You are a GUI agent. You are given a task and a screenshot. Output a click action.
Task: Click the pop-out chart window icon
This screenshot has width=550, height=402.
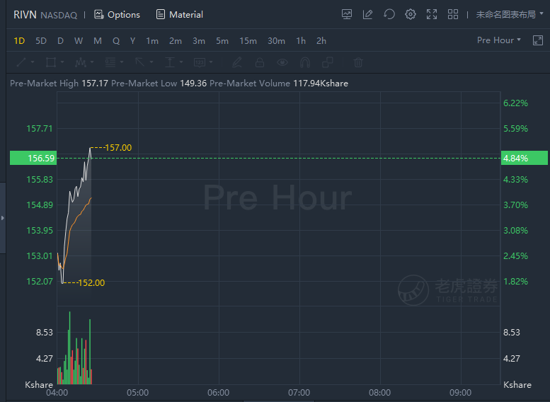coord(538,40)
